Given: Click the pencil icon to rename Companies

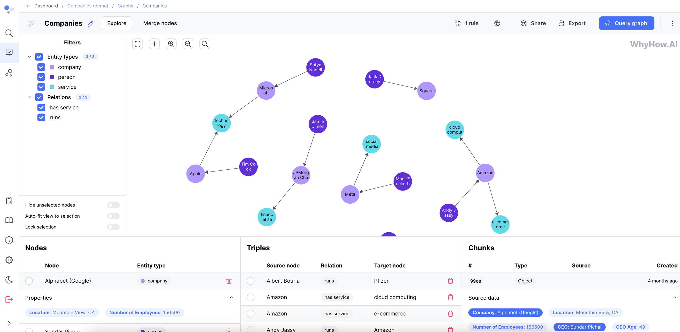Looking at the screenshot, I should [90, 24].
